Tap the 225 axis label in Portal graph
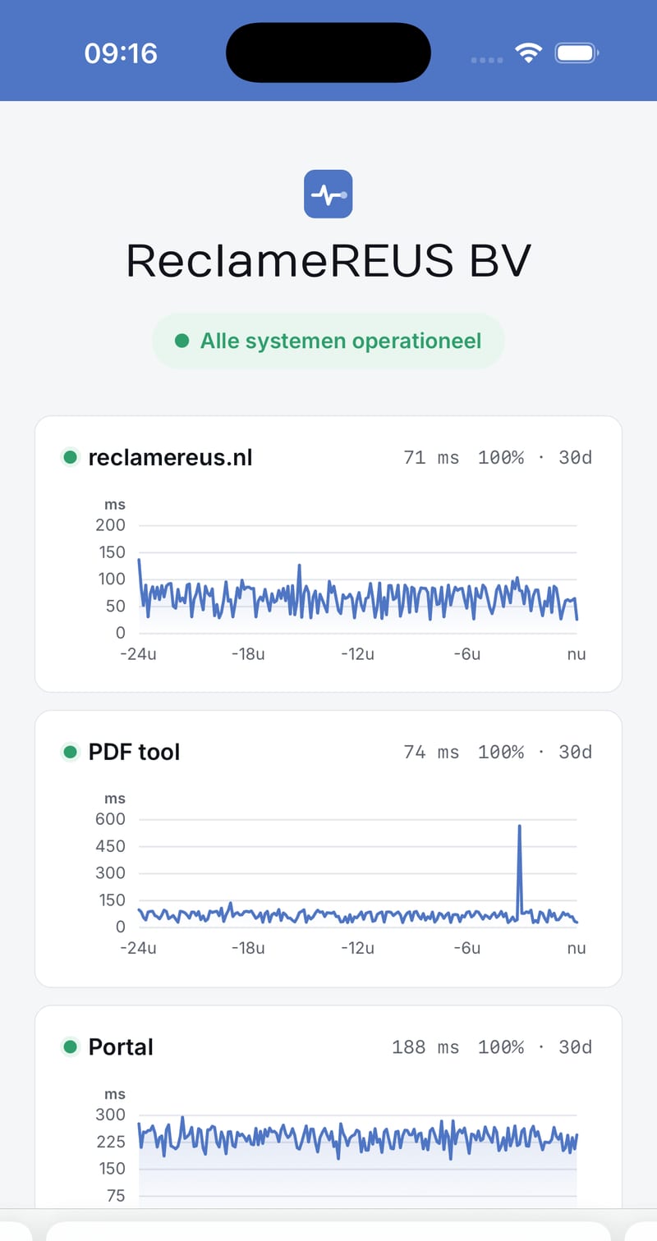Screen dimensions: 657x1241 click(x=110, y=1142)
